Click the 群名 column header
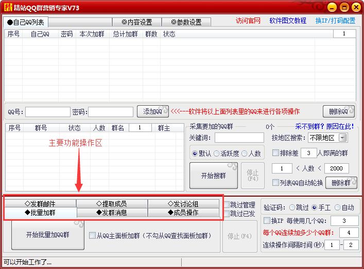 pos(118,128)
